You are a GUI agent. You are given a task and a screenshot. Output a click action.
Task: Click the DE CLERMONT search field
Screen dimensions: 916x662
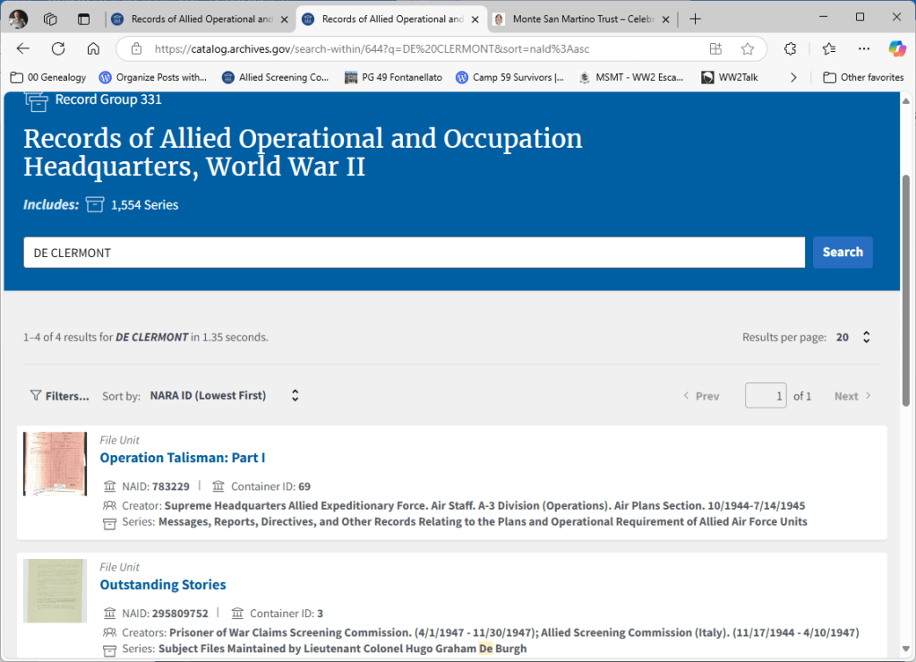pos(414,253)
